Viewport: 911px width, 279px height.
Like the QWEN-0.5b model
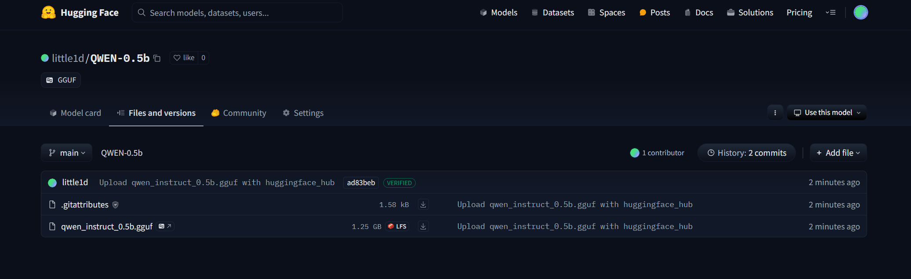tap(184, 58)
